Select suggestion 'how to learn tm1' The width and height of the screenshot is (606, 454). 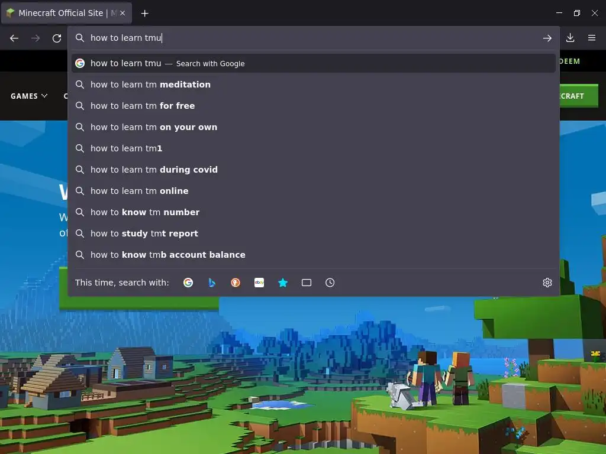314,148
